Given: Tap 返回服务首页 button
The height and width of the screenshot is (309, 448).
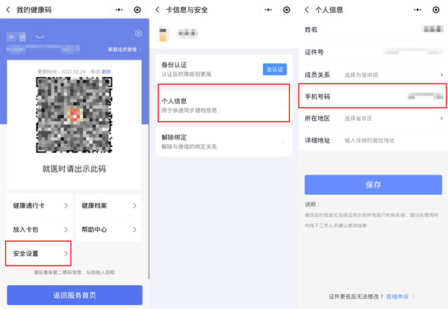Looking at the screenshot, I should click(x=74, y=295).
